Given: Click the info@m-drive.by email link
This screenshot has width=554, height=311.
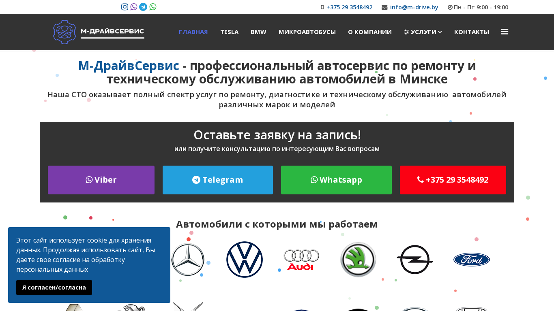Looking at the screenshot, I should click(x=414, y=7).
